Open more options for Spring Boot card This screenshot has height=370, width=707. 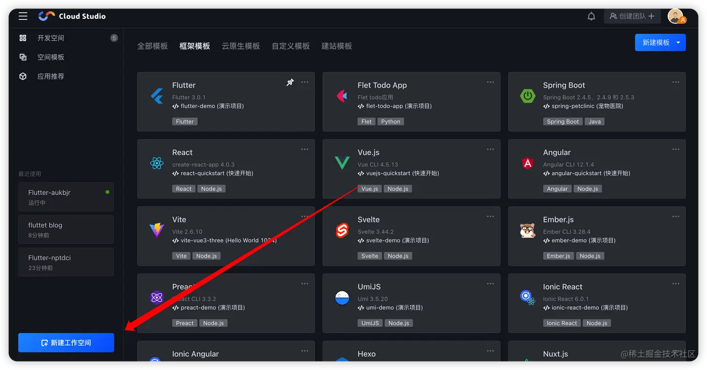pos(676,82)
